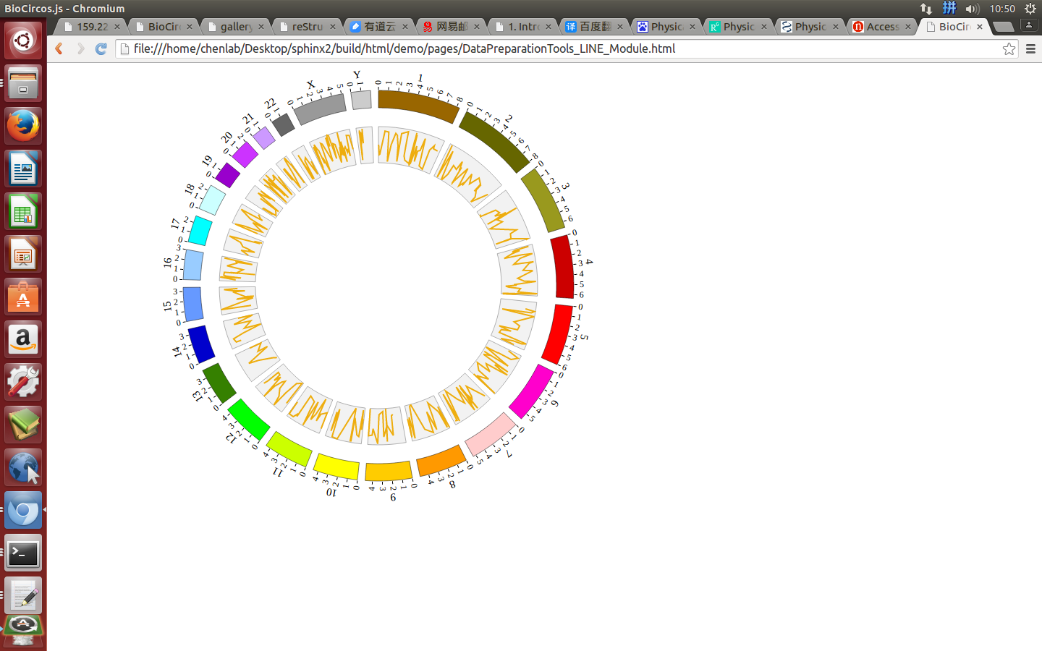The image size is (1042, 651).
Task: Bookmark this page with the star
Action: 1009,48
